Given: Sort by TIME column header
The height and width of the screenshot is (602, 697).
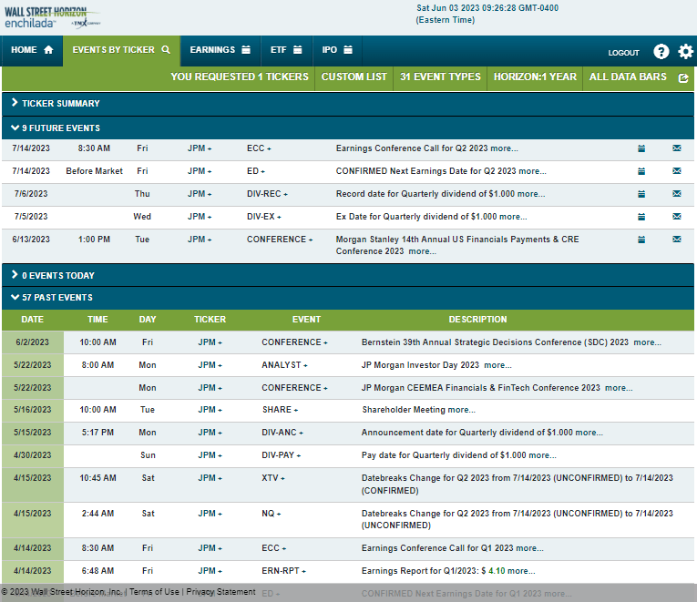Looking at the screenshot, I should pos(97,320).
